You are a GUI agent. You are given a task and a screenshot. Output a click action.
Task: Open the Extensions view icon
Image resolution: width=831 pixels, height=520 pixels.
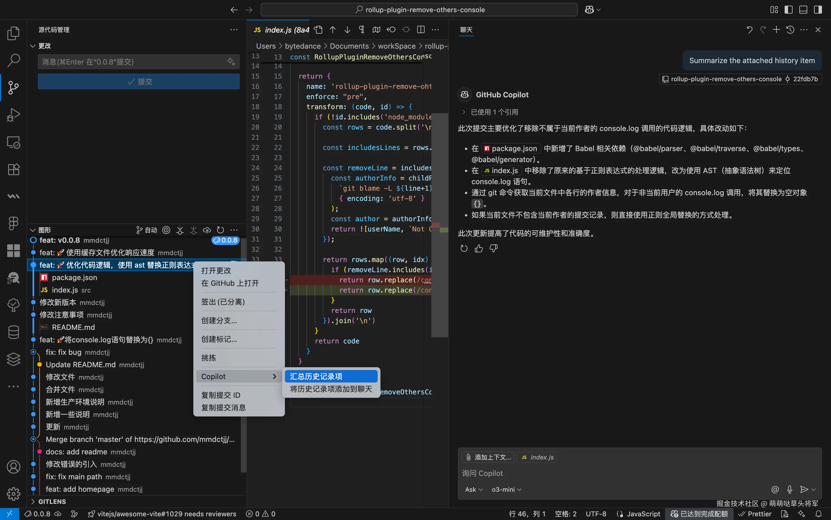(x=13, y=169)
